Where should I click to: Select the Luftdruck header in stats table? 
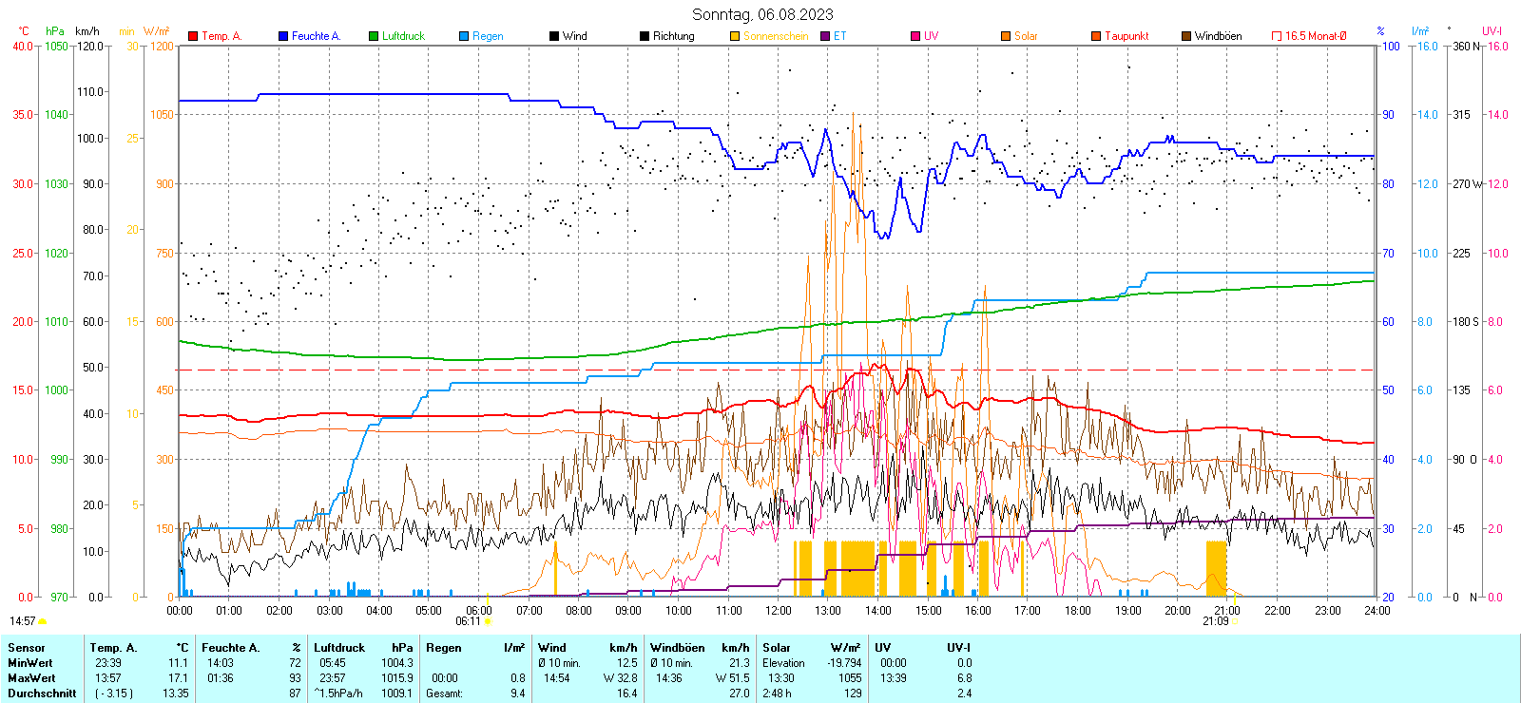pos(339,648)
